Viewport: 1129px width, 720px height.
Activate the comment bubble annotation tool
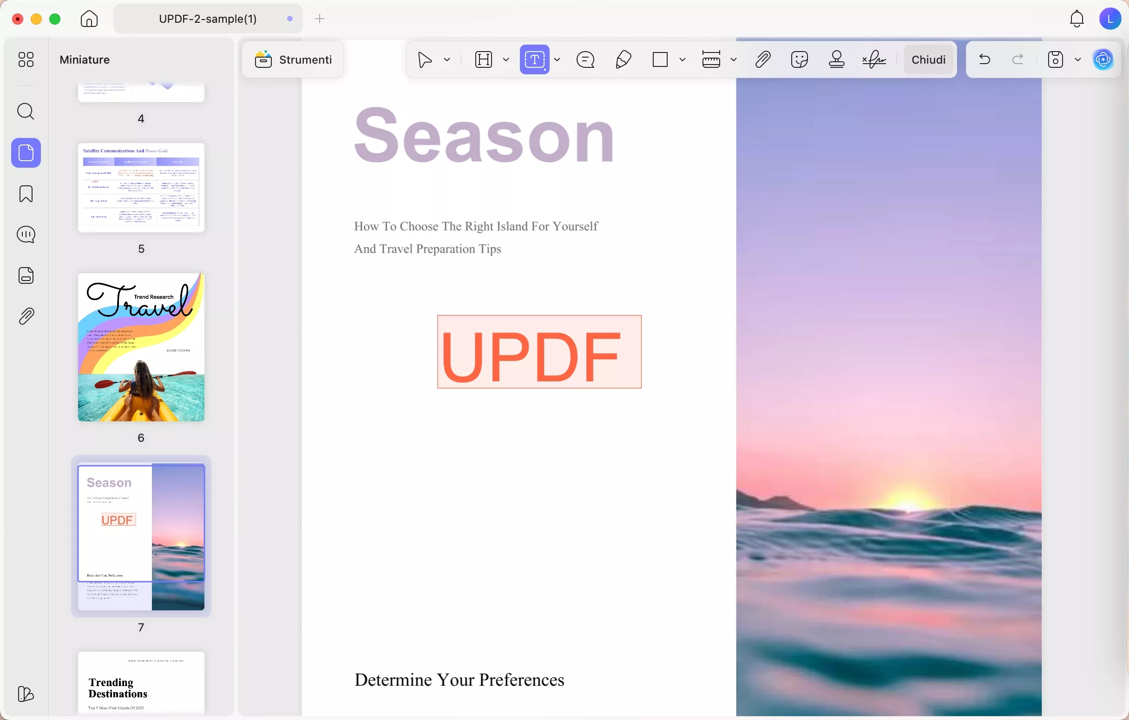(584, 59)
